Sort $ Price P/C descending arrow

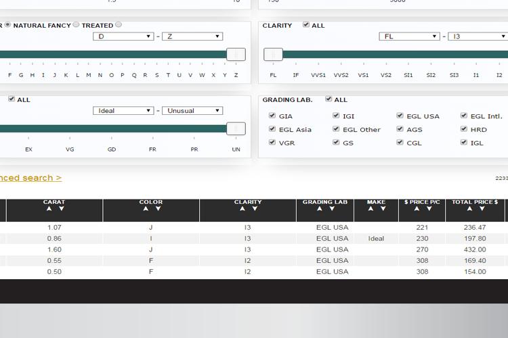(x=429, y=209)
